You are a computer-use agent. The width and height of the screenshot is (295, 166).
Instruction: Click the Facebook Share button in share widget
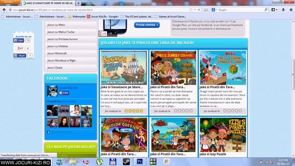[20, 55]
